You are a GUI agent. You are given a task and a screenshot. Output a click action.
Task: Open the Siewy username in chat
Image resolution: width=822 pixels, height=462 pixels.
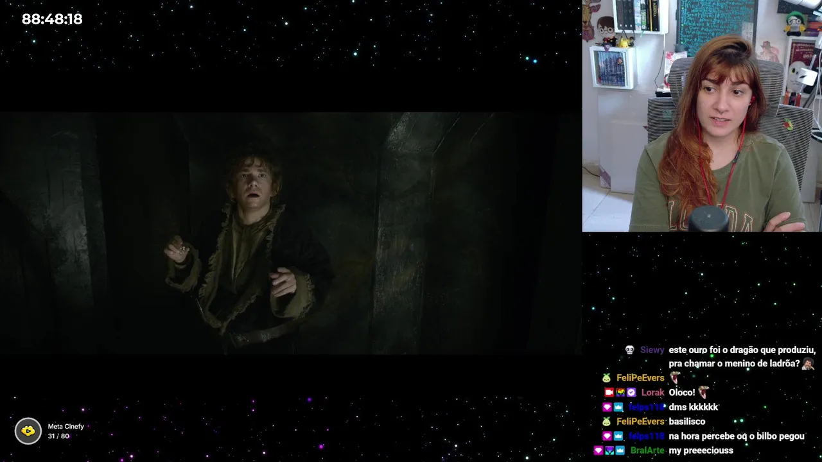pos(652,350)
